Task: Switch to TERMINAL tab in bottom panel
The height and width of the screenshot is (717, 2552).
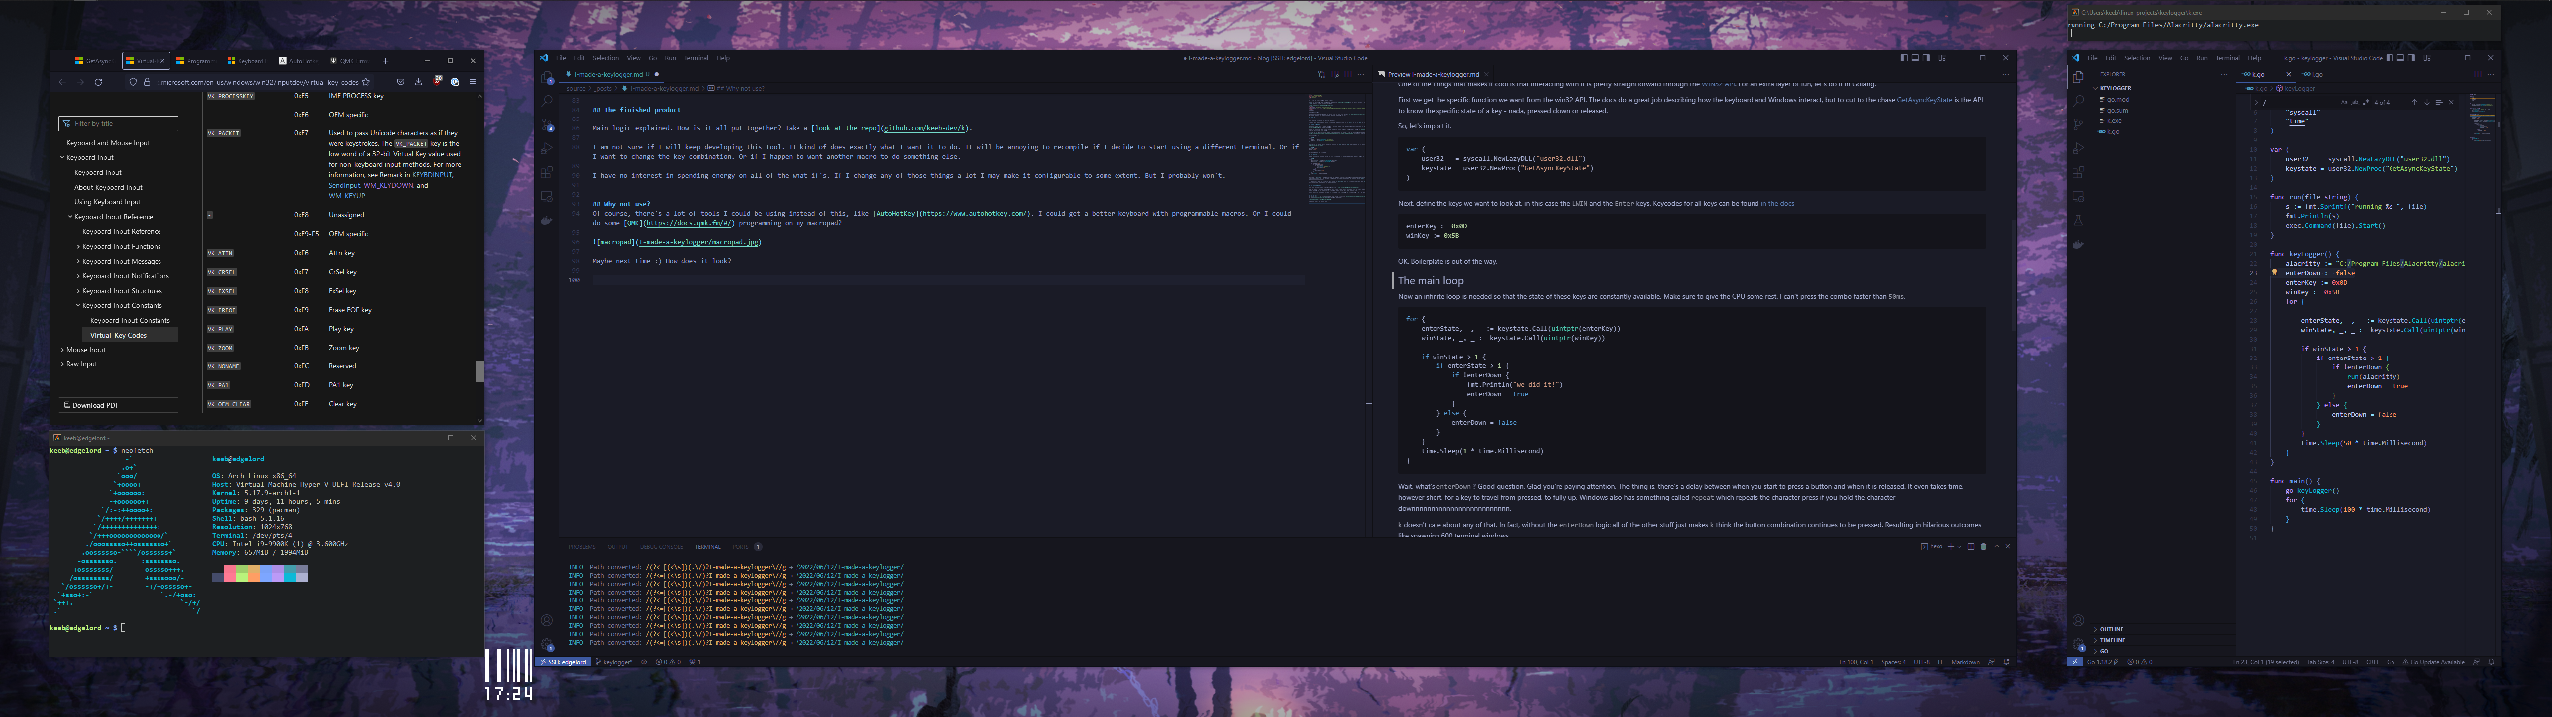Action: click(708, 547)
